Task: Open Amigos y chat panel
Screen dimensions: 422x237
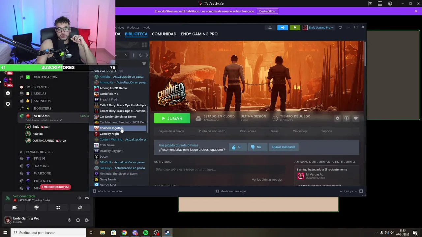Action: pyautogui.click(x=351, y=191)
